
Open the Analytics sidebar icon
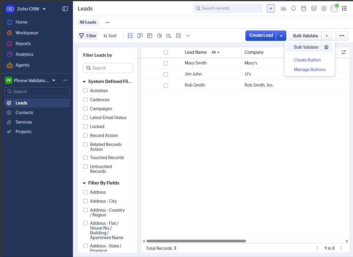tap(10, 54)
